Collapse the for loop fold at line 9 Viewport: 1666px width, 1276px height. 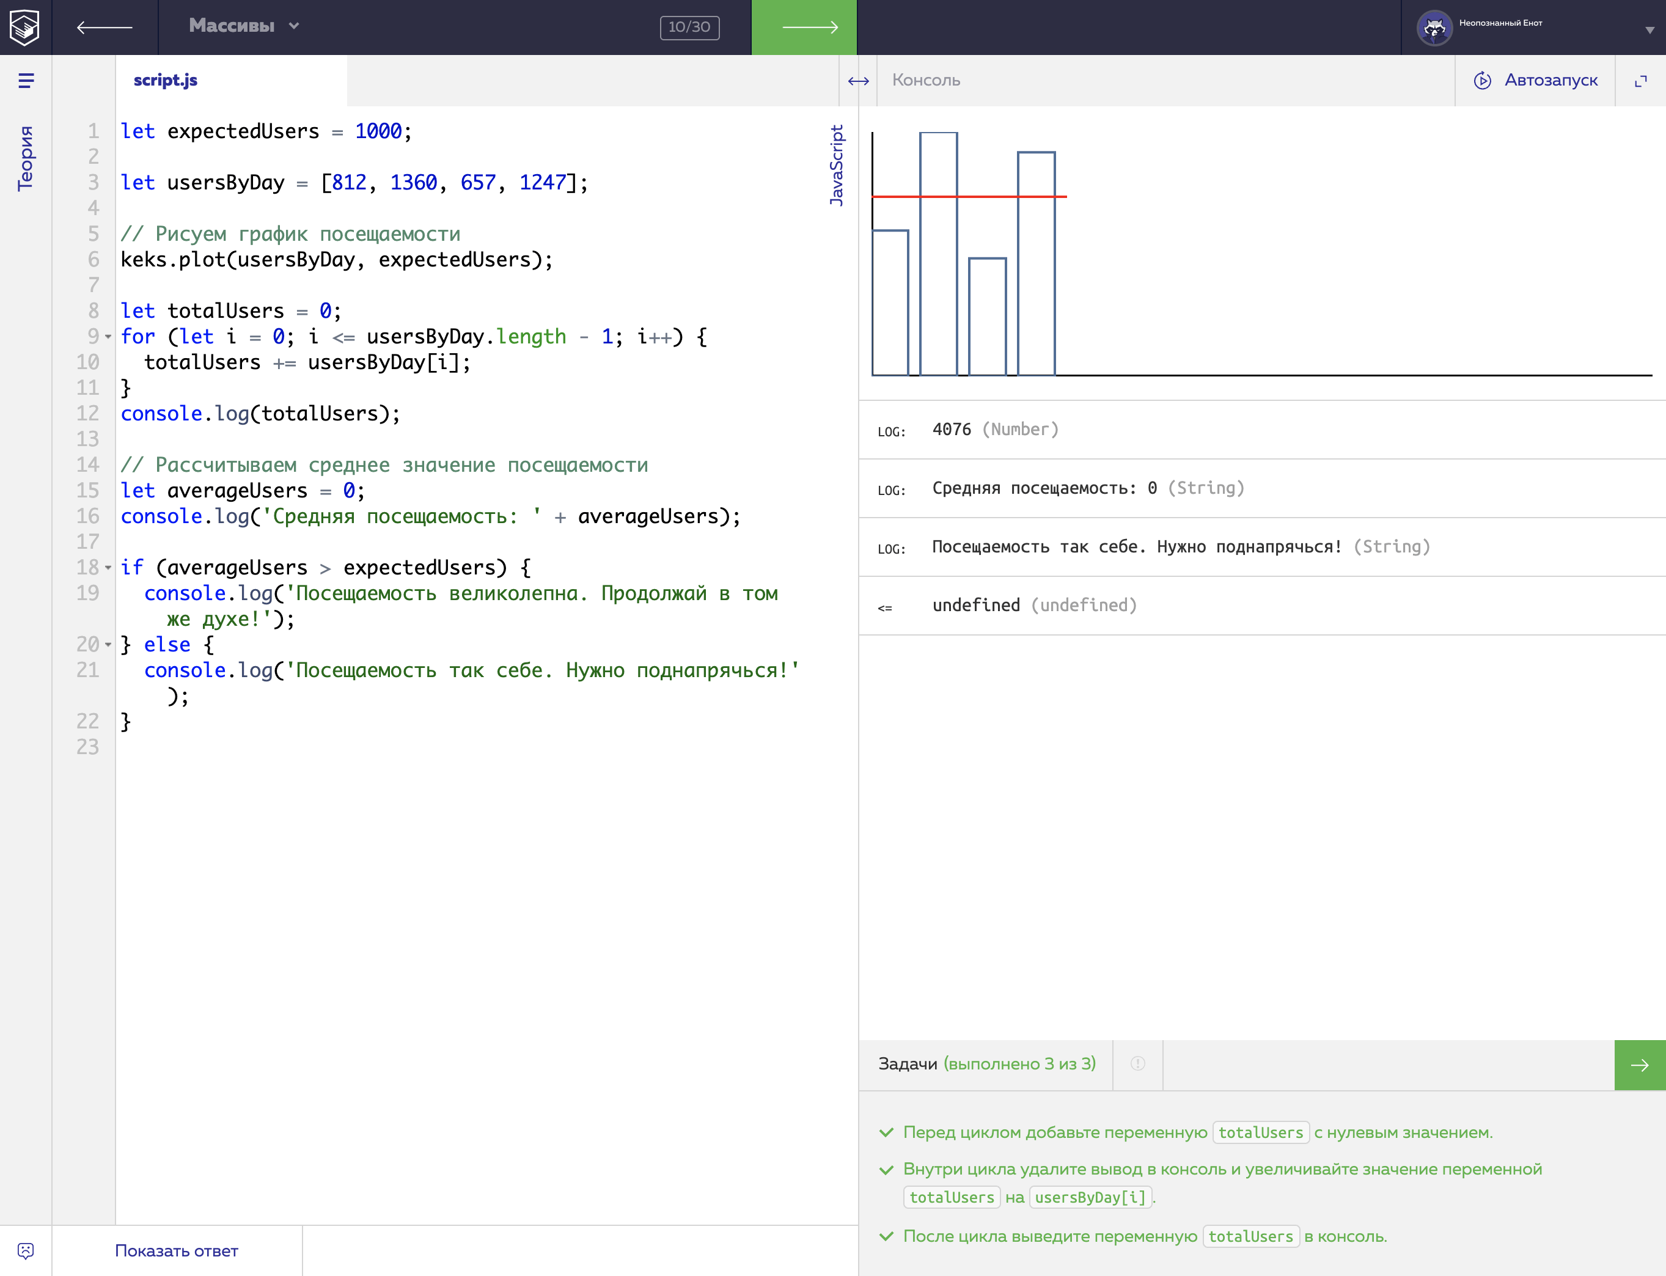click(108, 337)
